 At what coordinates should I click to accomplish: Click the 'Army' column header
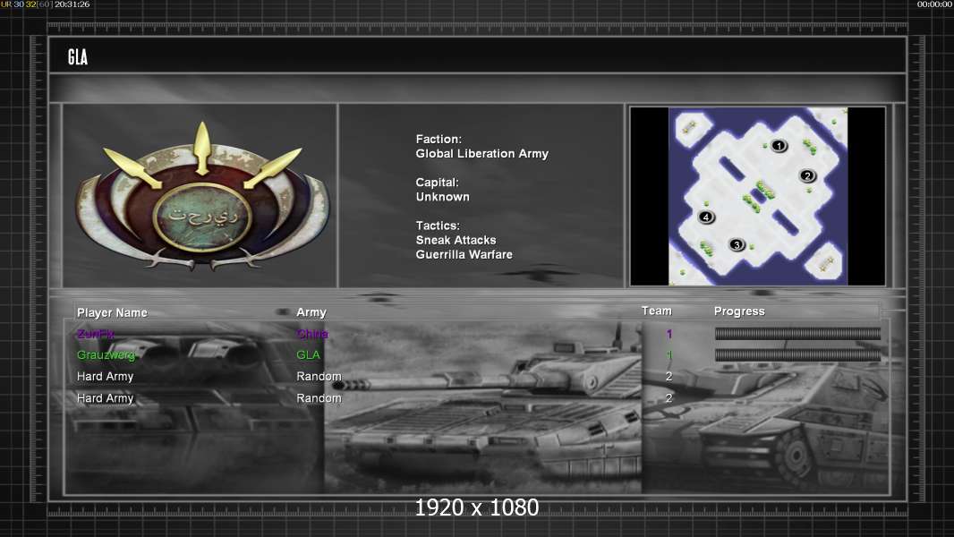311,312
